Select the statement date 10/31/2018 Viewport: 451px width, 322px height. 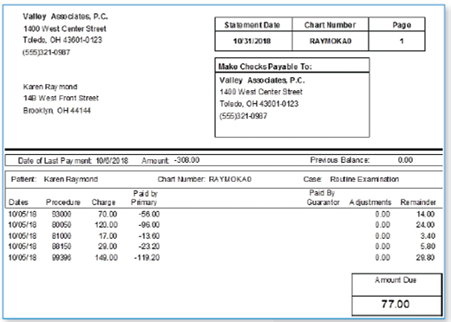click(252, 42)
